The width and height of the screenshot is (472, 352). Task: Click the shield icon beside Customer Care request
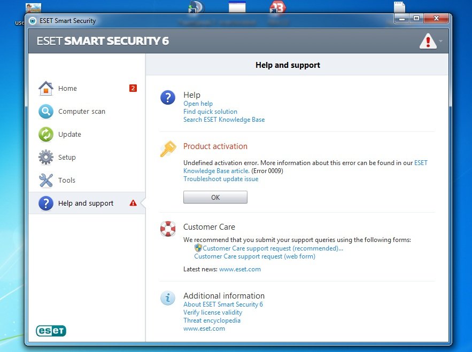coord(198,248)
